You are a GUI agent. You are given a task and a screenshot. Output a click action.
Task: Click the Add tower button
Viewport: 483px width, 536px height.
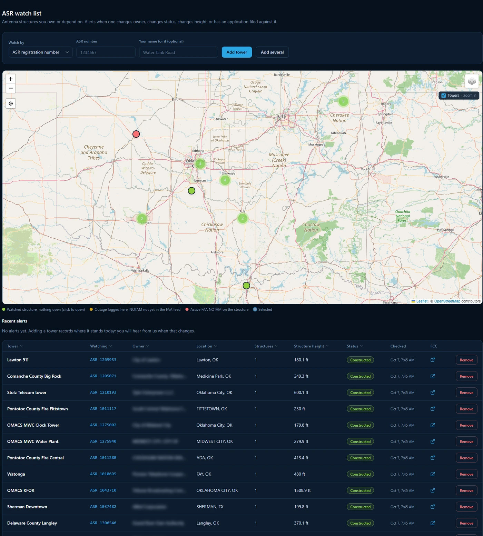tap(237, 52)
